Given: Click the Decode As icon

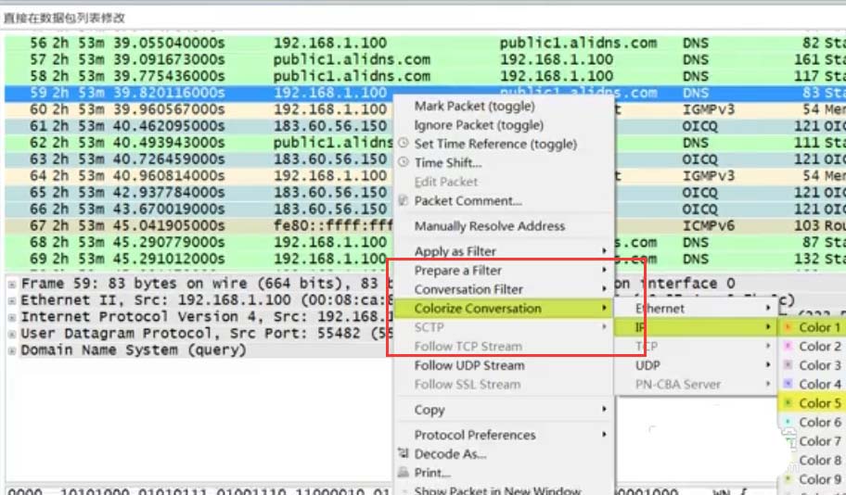Looking at the screenshot, I should [x=403, y=453].
